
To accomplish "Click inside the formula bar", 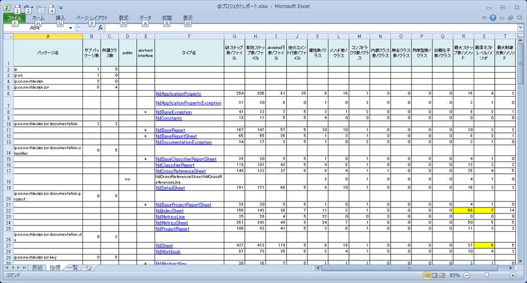I will 311,28.
